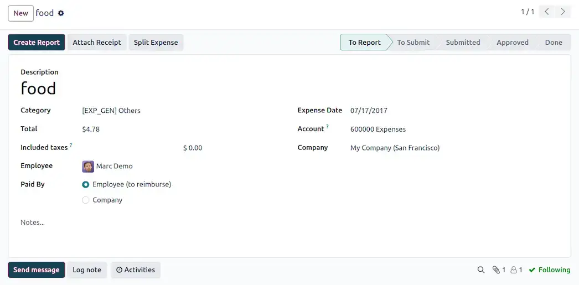The image size is (579, 285).
Task: Select the Approved status stage
Action: coord(512,43)
